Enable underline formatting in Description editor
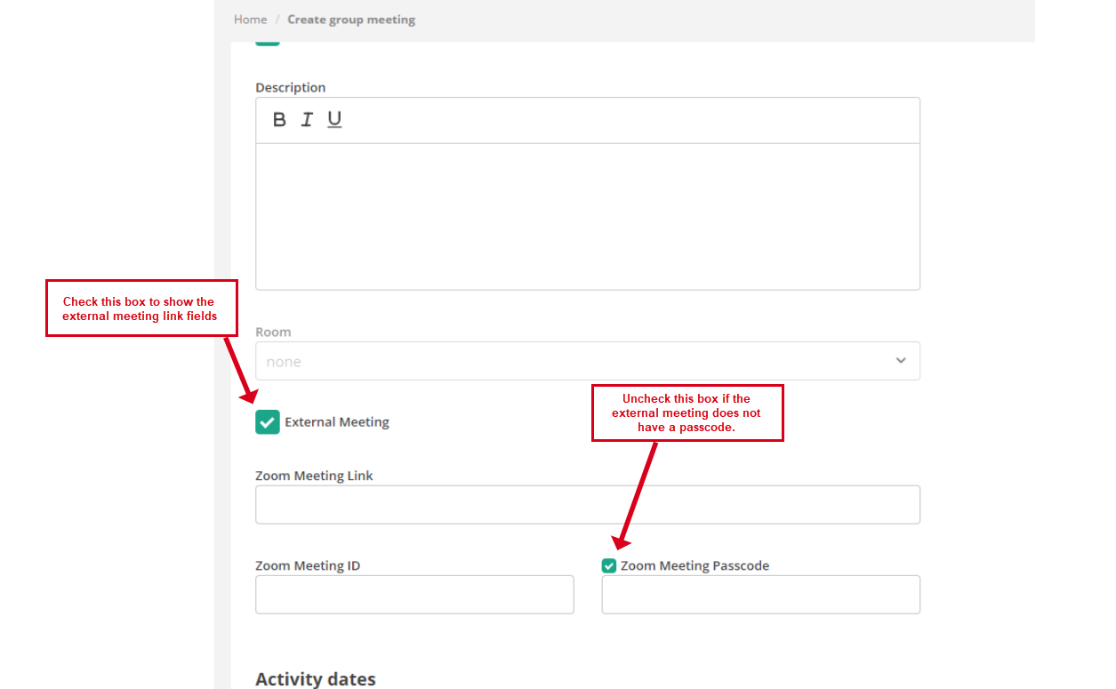Image resolution: width=1116 pixels, height=689 pixels. coord(334,120)
